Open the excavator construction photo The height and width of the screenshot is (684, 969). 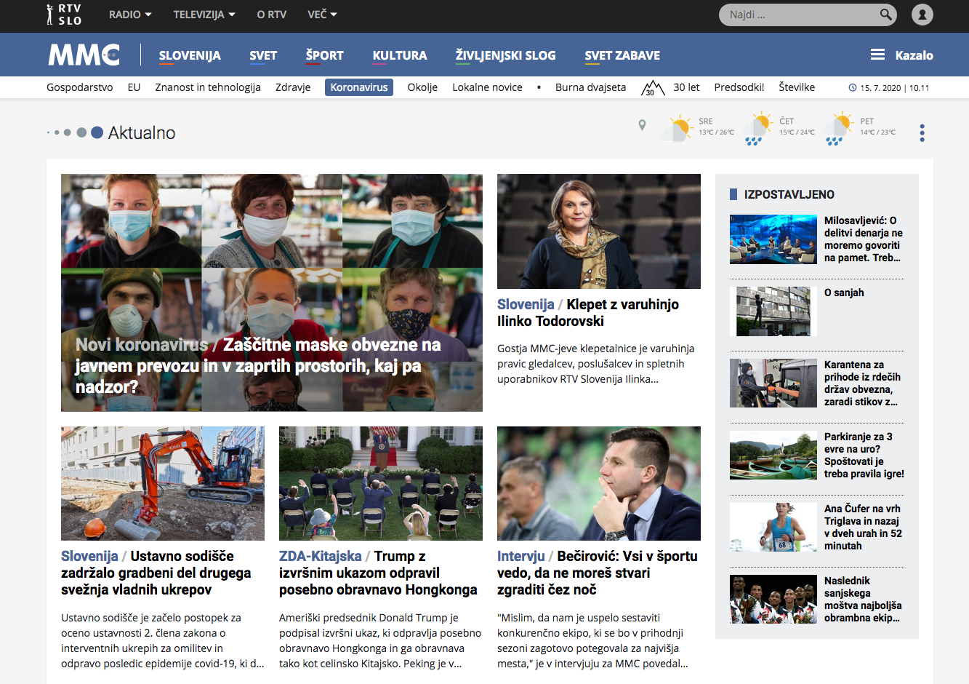pyautogui.click(x=163, y=483)
